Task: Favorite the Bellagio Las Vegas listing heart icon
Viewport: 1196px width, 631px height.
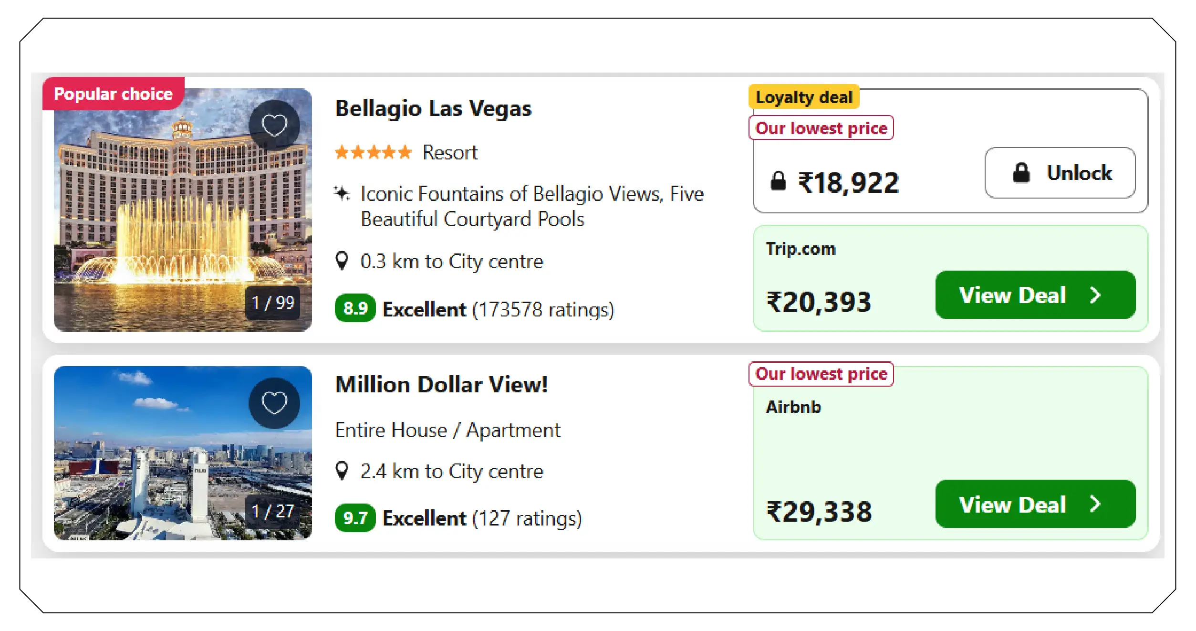Action: click(x=274, y=123)
